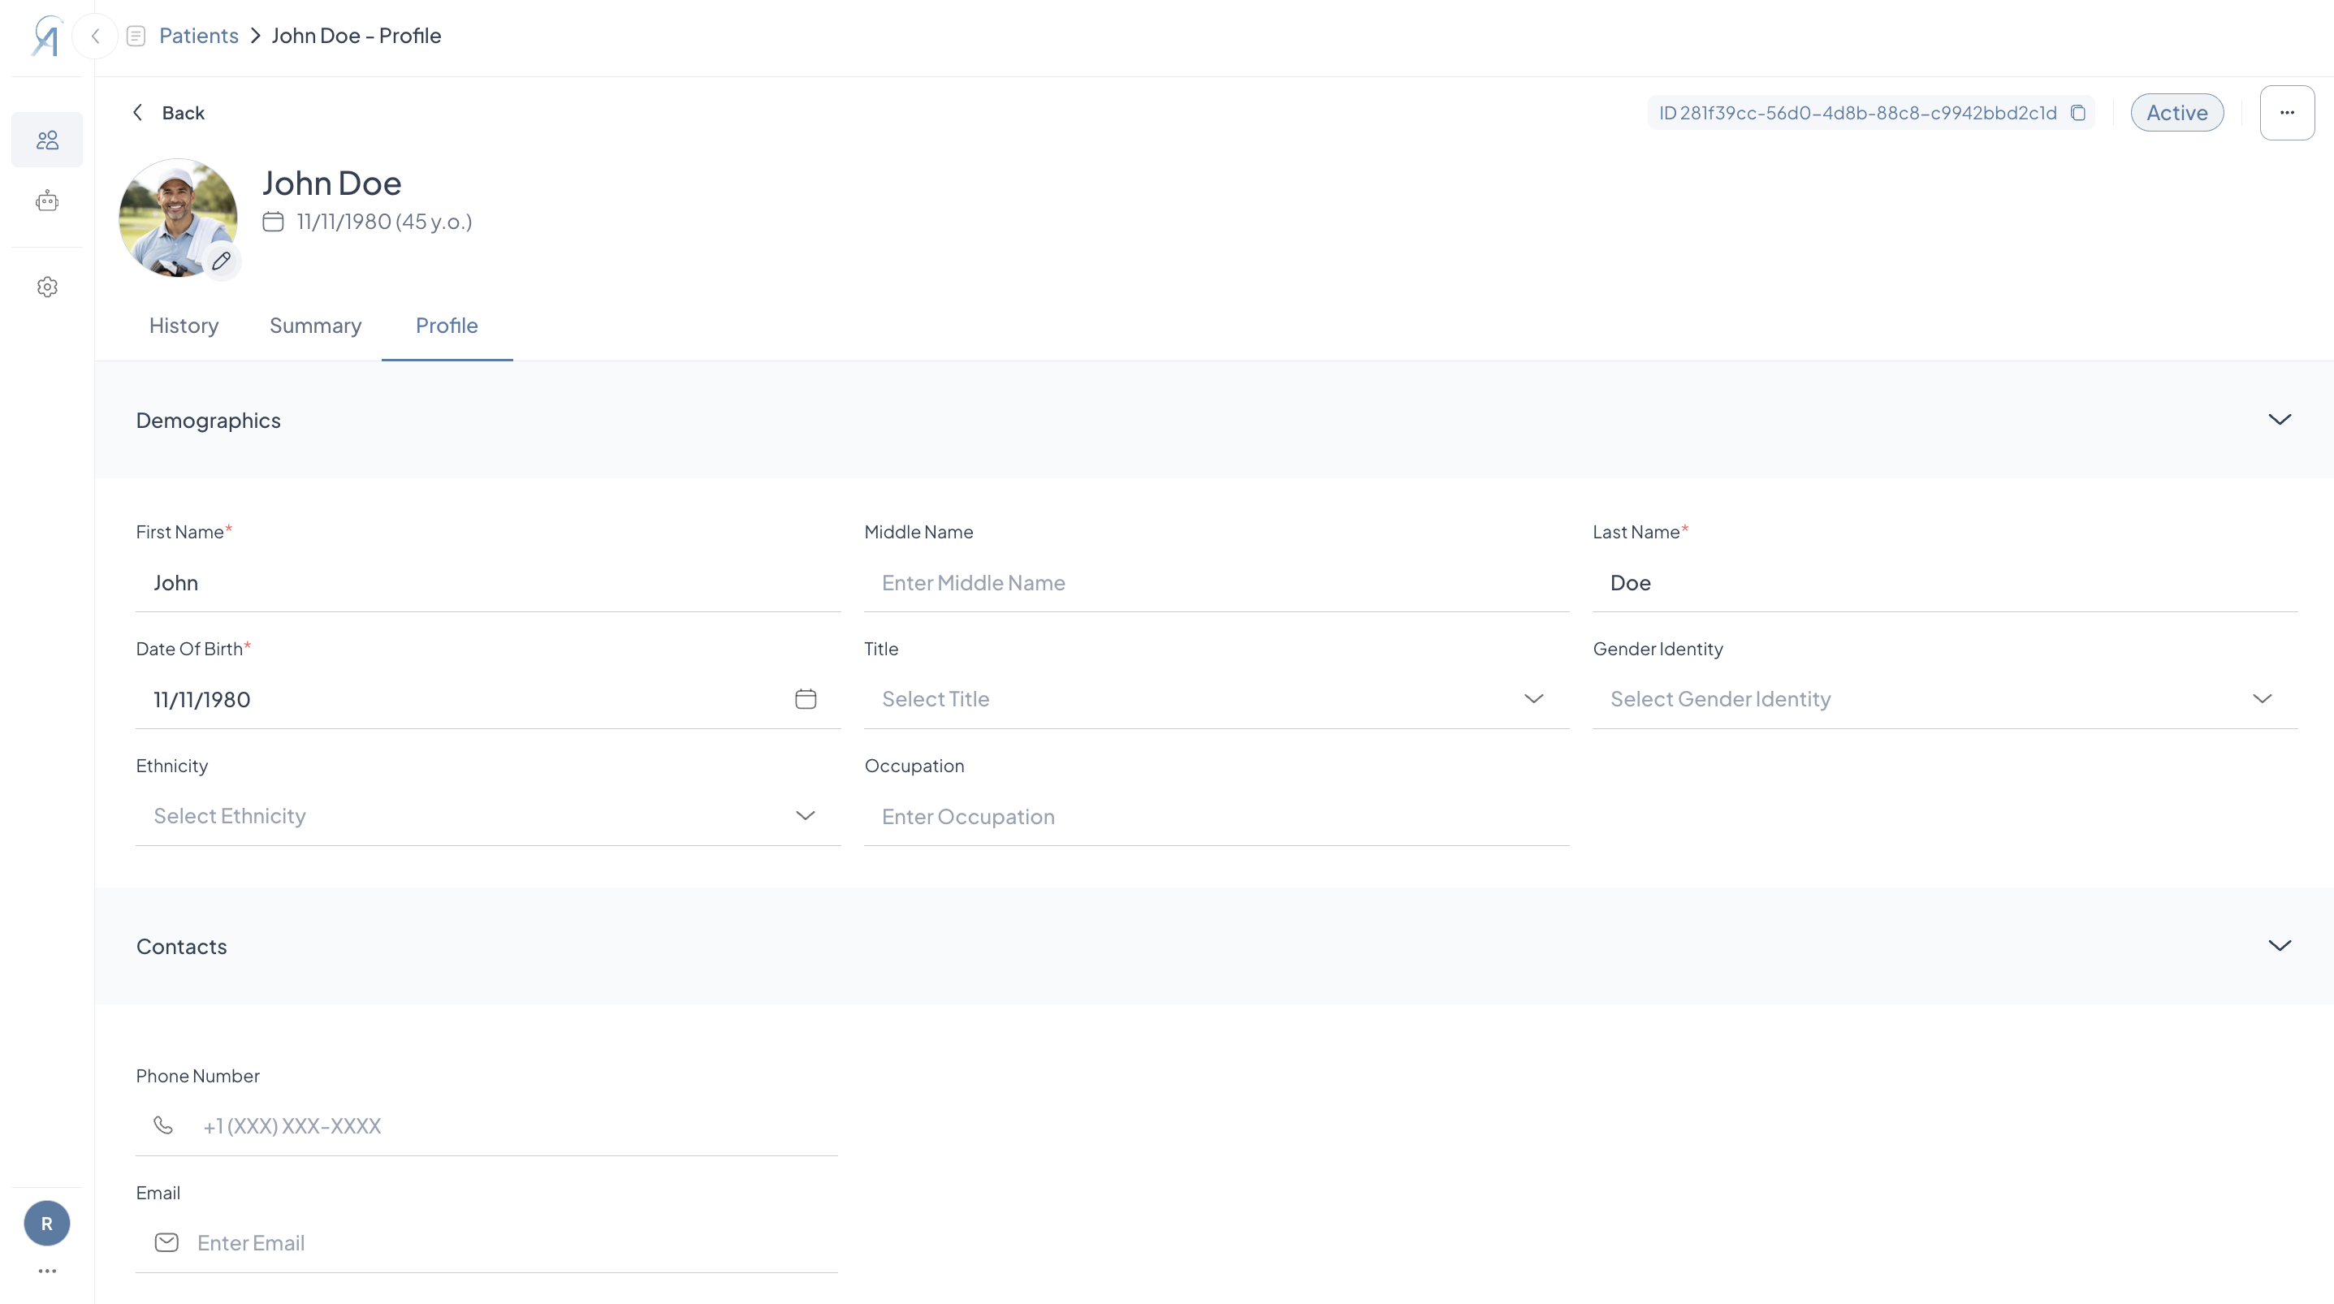Open Date Of Birth calendar picker

point(805,698)
